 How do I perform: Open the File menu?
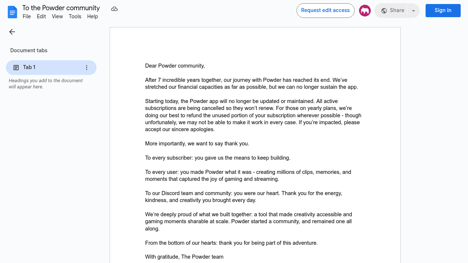pyautogui.click(x=27, y=16)
